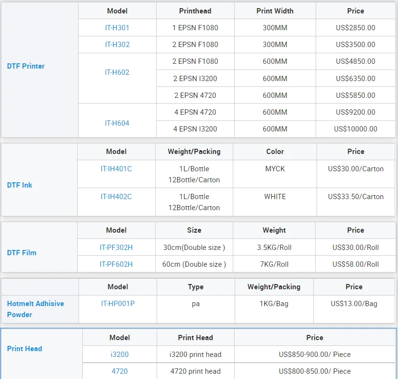Select the US$13.00/Bag price
Screen dimensions: 398x379
[354, 304]
